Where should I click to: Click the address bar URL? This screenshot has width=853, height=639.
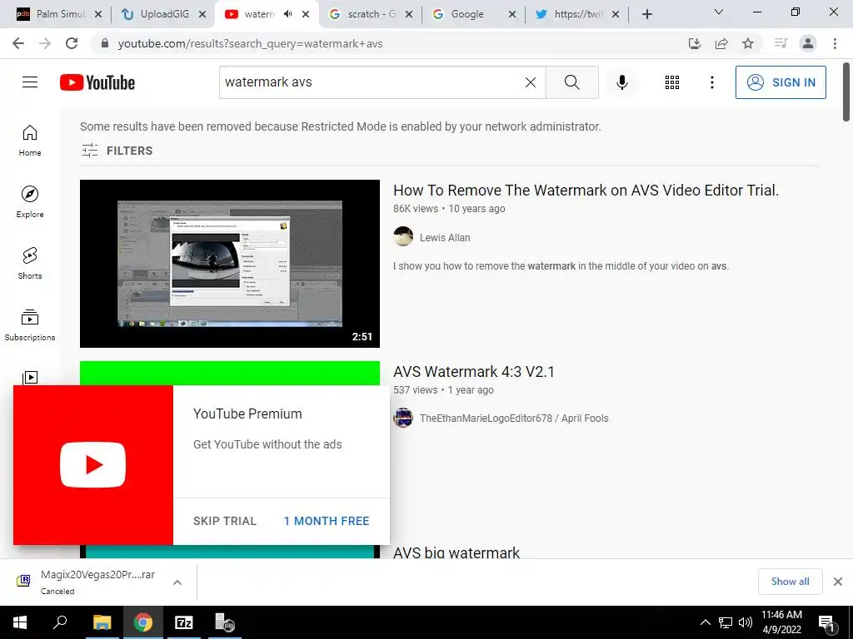pyautogui.click(x=250, y=43)
